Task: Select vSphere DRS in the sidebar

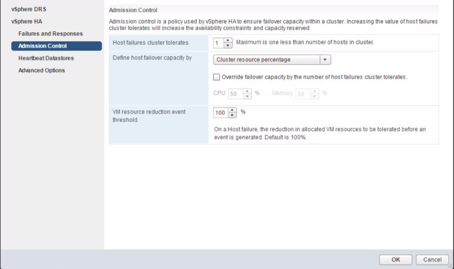Action: click(29, 9)
